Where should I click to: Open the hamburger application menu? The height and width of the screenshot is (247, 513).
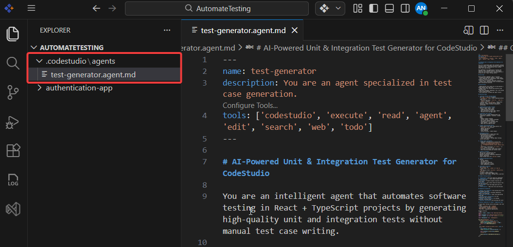[32, 8]
